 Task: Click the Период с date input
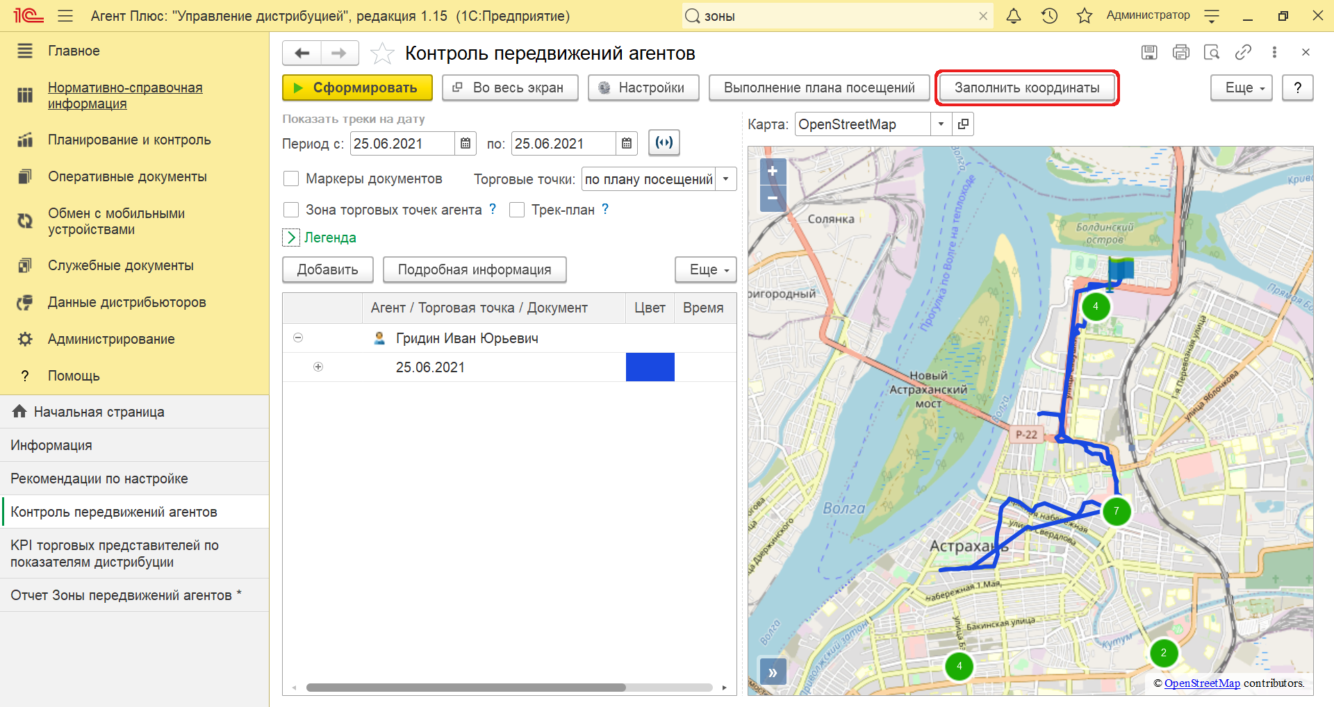coord(402,144)
